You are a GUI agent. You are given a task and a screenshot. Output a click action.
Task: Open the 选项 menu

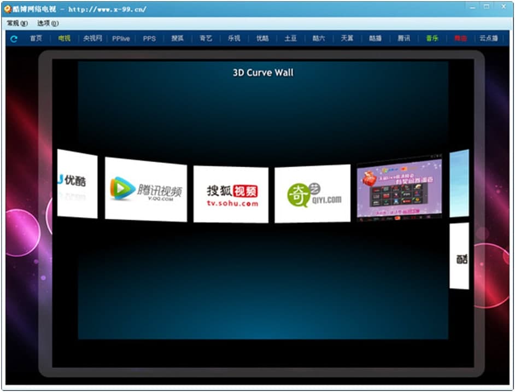click(48, 24)
